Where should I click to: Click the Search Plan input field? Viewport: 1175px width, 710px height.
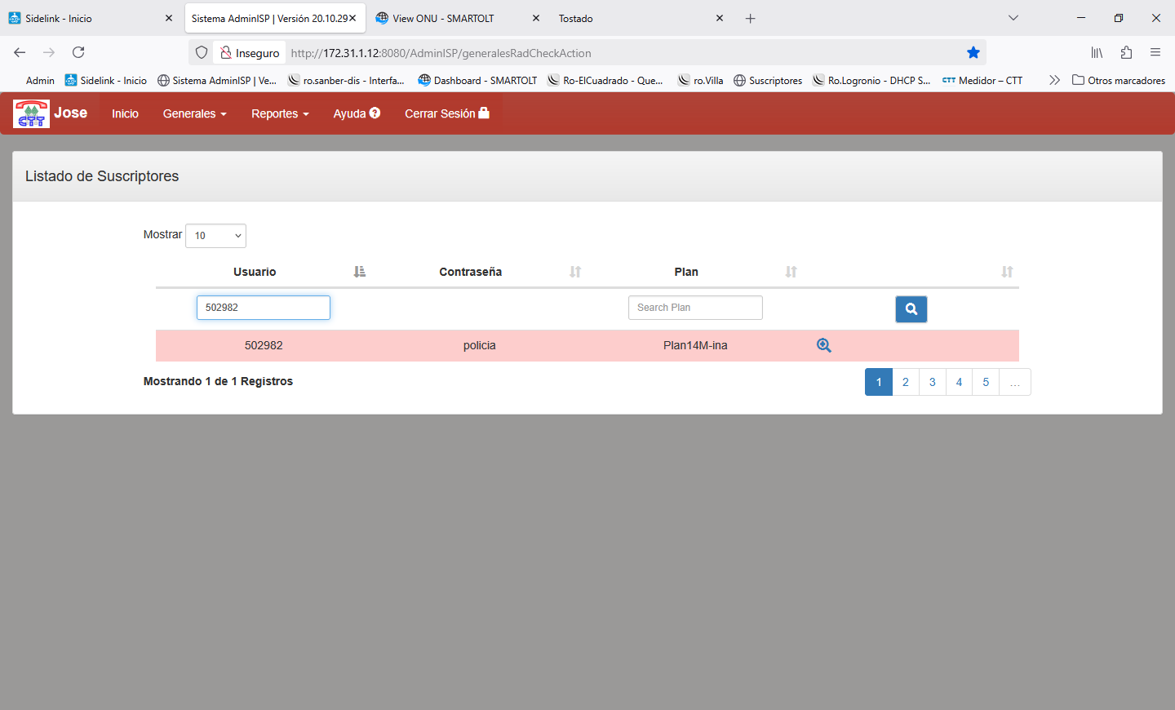(x=695, y=308)
